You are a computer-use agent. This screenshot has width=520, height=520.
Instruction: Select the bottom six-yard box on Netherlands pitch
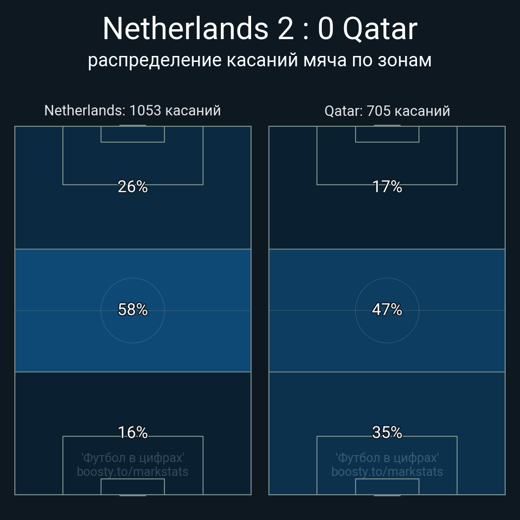click(x=133, y=487)
